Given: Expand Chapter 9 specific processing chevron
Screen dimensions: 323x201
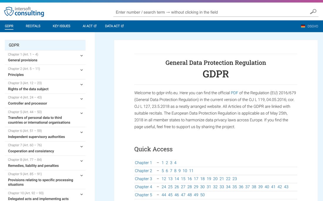Looking at the screenshot, I should [x=82, y=176].
